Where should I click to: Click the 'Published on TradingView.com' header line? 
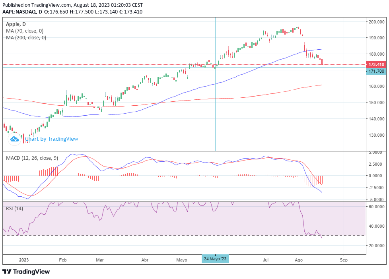(72, 5)
